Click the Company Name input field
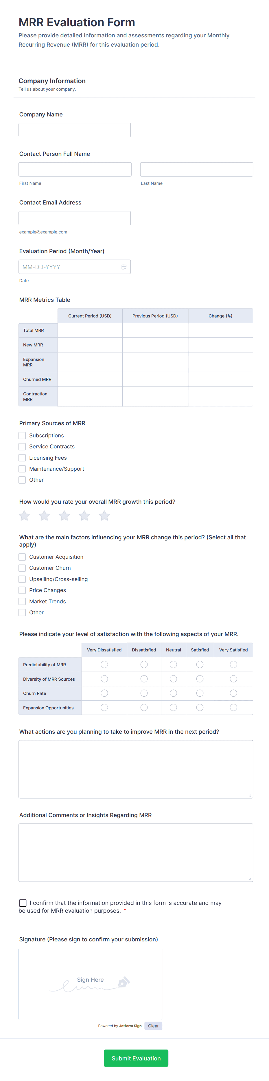 [x=74, y=130]
